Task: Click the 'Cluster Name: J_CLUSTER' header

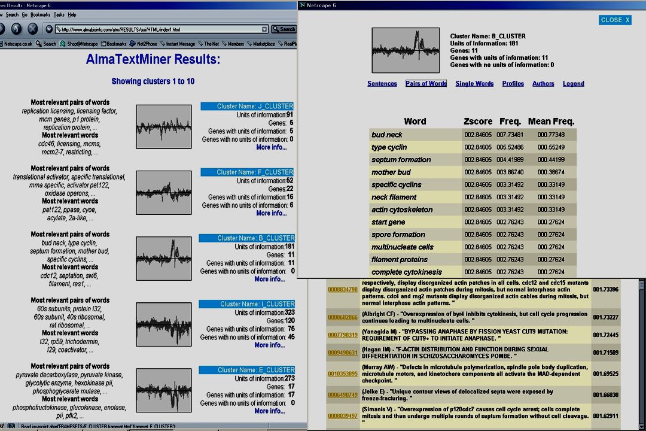Action: click(x=247, y=106)
